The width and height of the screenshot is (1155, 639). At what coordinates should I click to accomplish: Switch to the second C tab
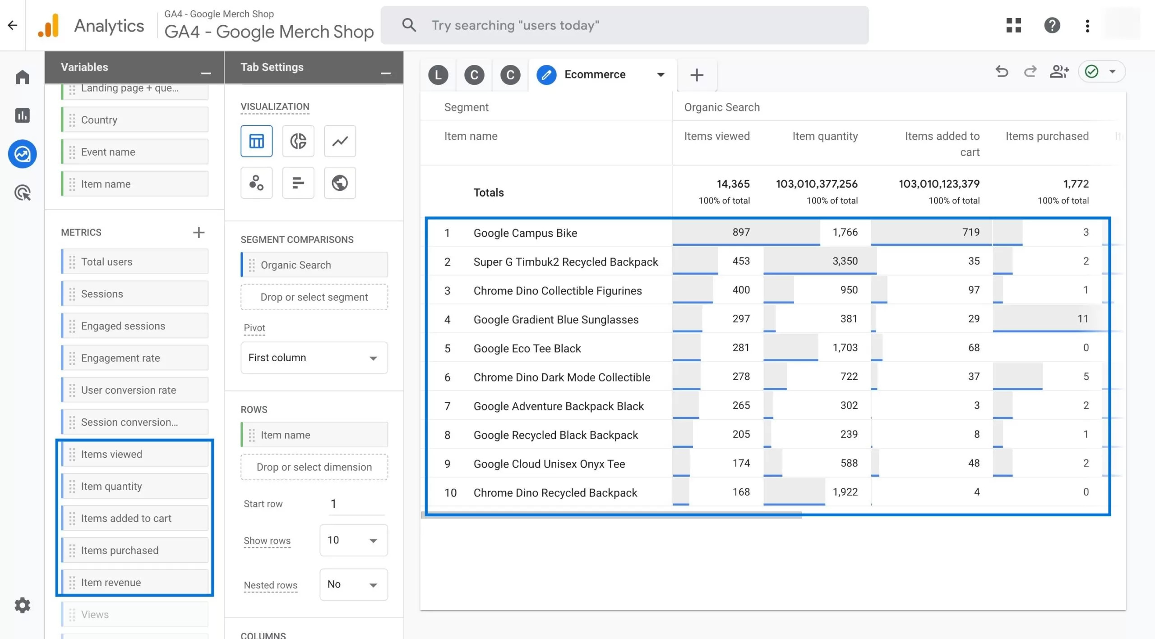(x=510, y=75)
